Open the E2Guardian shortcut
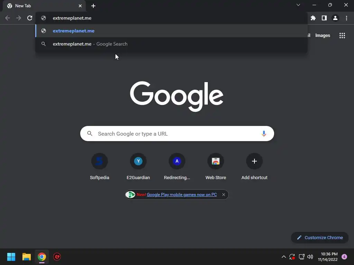 tap(138, 167)
